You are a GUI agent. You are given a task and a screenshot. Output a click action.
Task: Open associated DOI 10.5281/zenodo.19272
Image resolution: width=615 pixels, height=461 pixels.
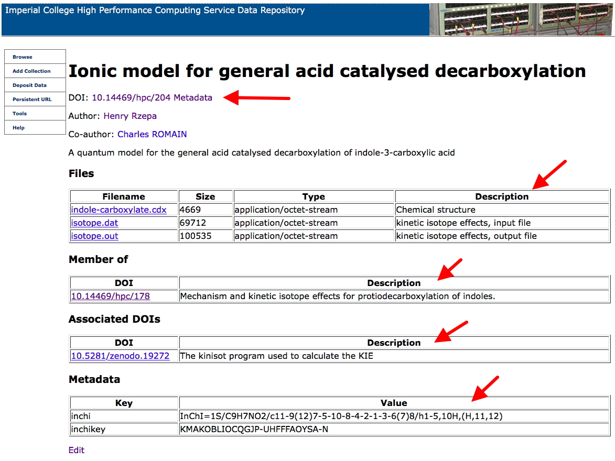point(120,356)
